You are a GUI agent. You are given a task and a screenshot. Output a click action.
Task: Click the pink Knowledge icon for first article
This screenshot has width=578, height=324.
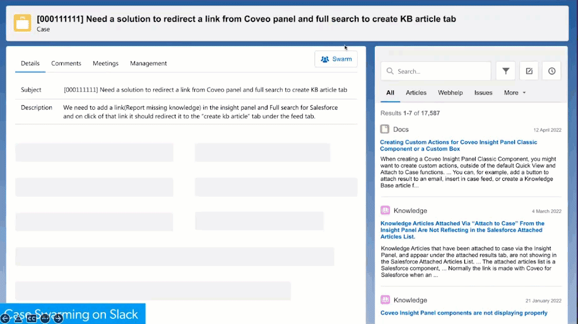385,211
